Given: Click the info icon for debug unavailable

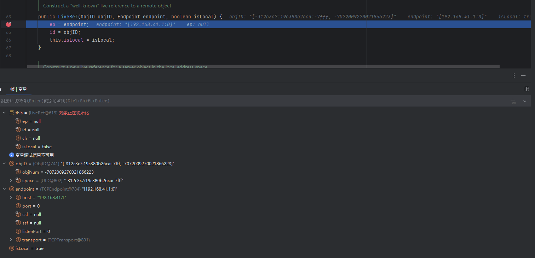Looking at the screenshot, I should pyautogui.click(x=12, y=155).
